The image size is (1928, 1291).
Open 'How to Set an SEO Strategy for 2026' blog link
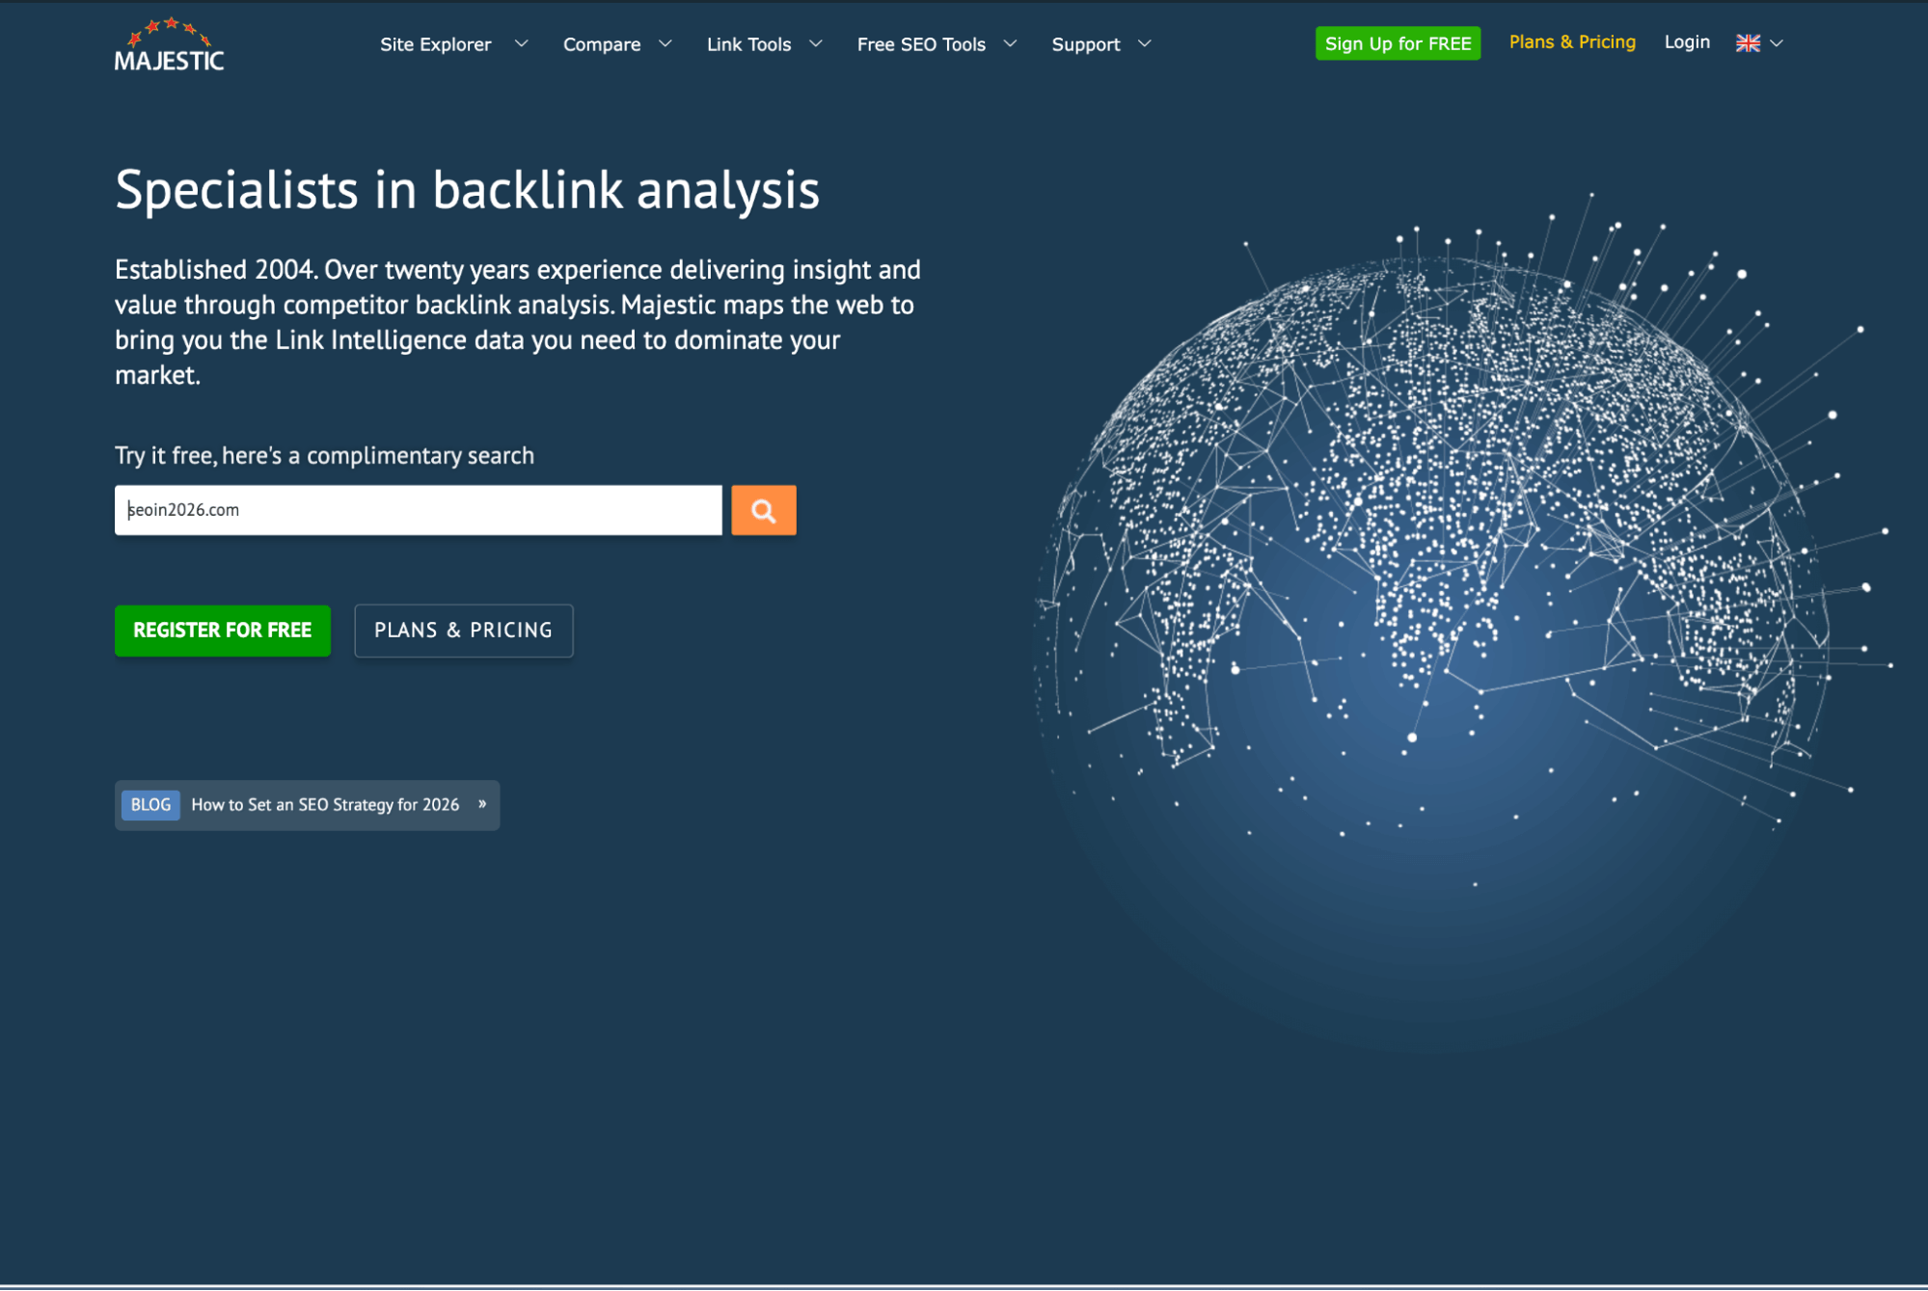click(x=325, y=805)
